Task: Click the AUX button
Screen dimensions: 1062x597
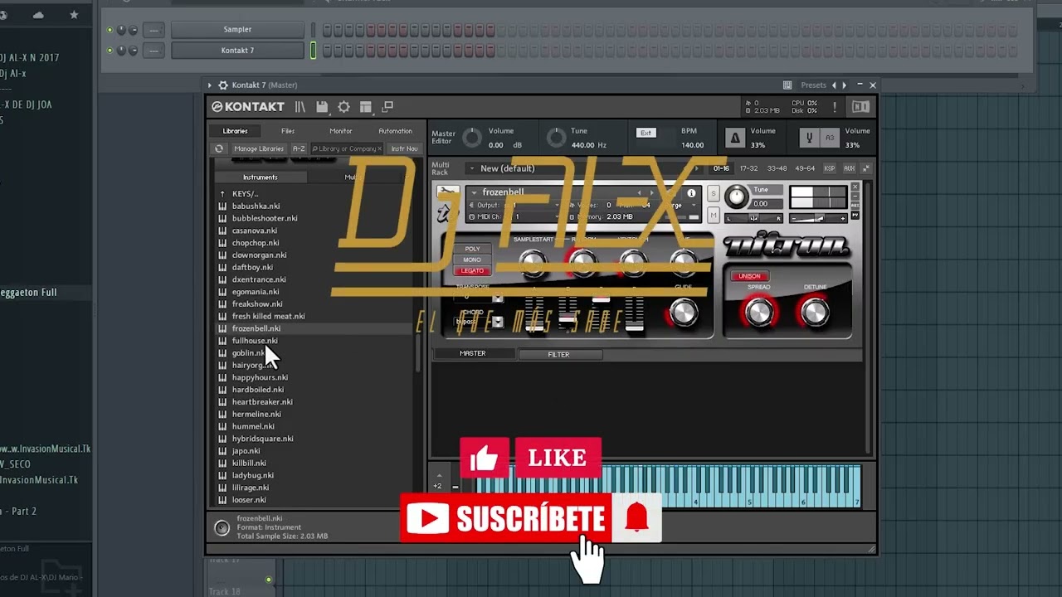Action: pyautogui.click(x=849, y=168)
